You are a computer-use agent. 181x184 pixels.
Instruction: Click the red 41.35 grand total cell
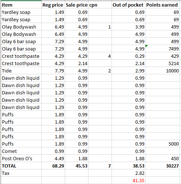pos(128,180)
